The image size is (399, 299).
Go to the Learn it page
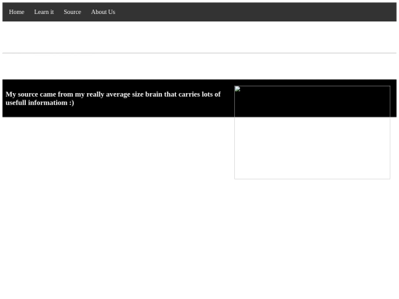point(44,12)
